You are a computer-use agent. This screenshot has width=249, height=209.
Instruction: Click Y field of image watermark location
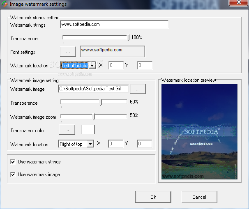click(144, 144)
